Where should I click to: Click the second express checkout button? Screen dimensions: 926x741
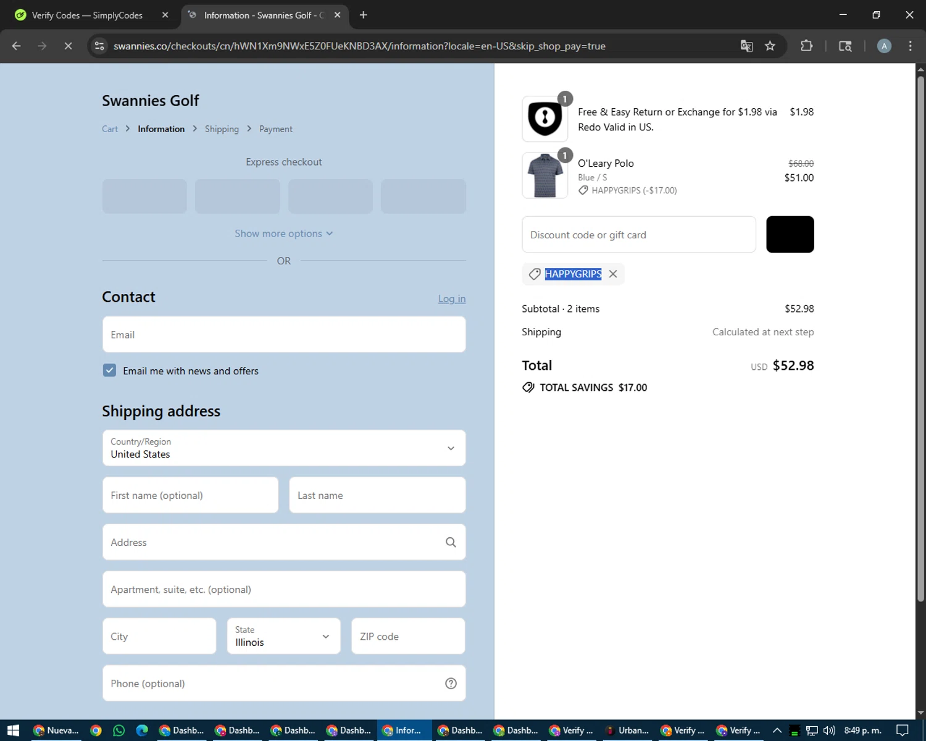pyautogui.click(x=238, y=196)
